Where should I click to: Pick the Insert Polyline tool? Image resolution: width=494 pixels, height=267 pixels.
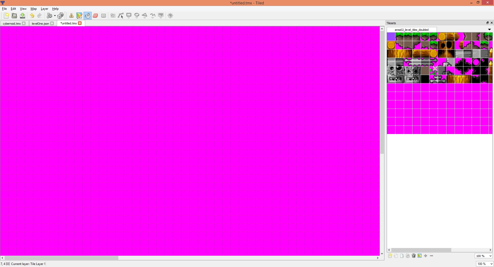click(153, 16)
